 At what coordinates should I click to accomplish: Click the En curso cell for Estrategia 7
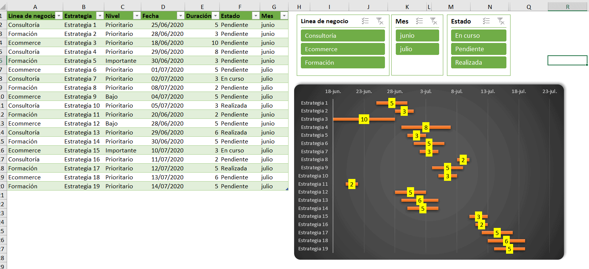point(240,78)
